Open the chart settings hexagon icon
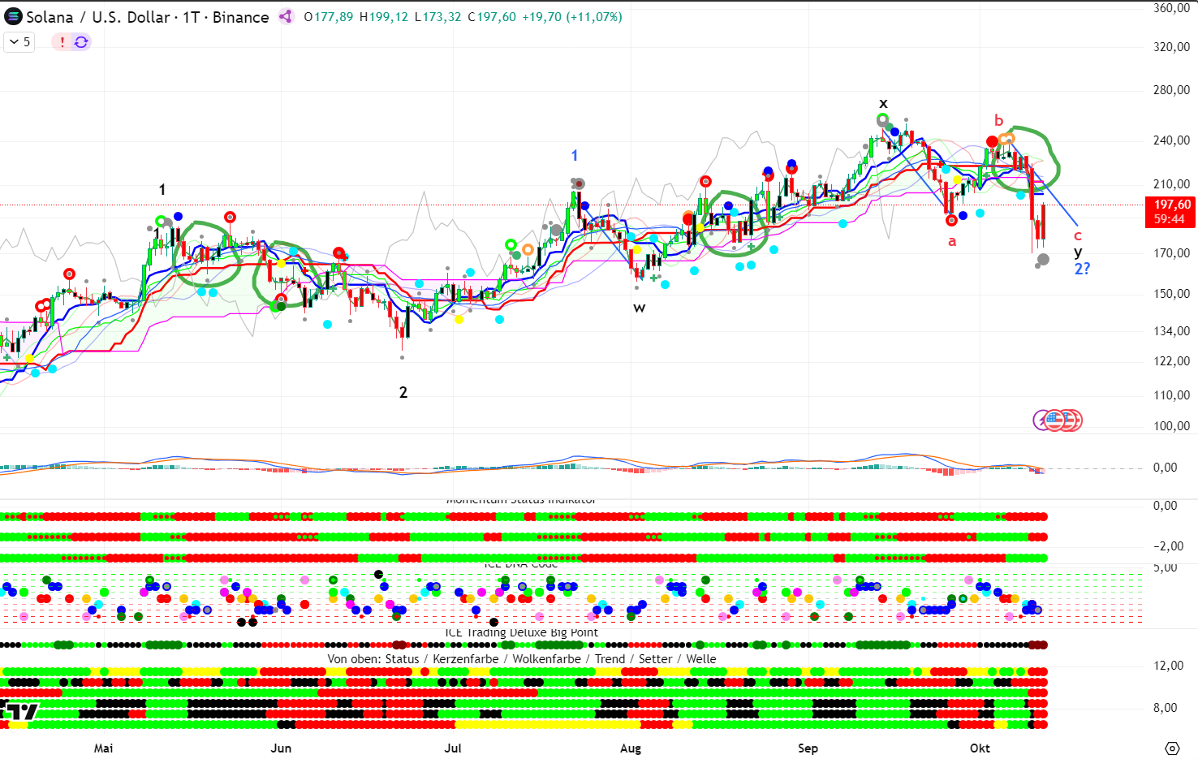The width and height of the screenshot is (1198, 759). [1171, 748]
